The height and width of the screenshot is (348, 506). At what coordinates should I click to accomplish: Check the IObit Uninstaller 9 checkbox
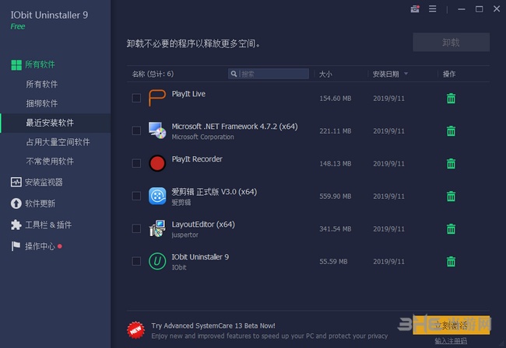click(136, 261)
